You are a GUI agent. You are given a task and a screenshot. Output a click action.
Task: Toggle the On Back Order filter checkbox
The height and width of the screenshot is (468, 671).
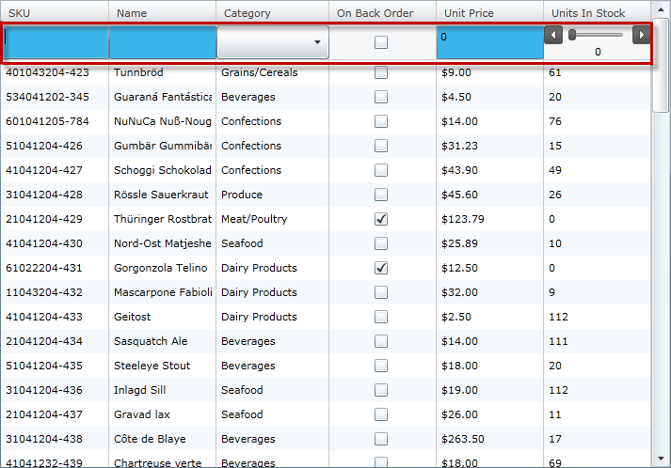(x=381, y=42)
